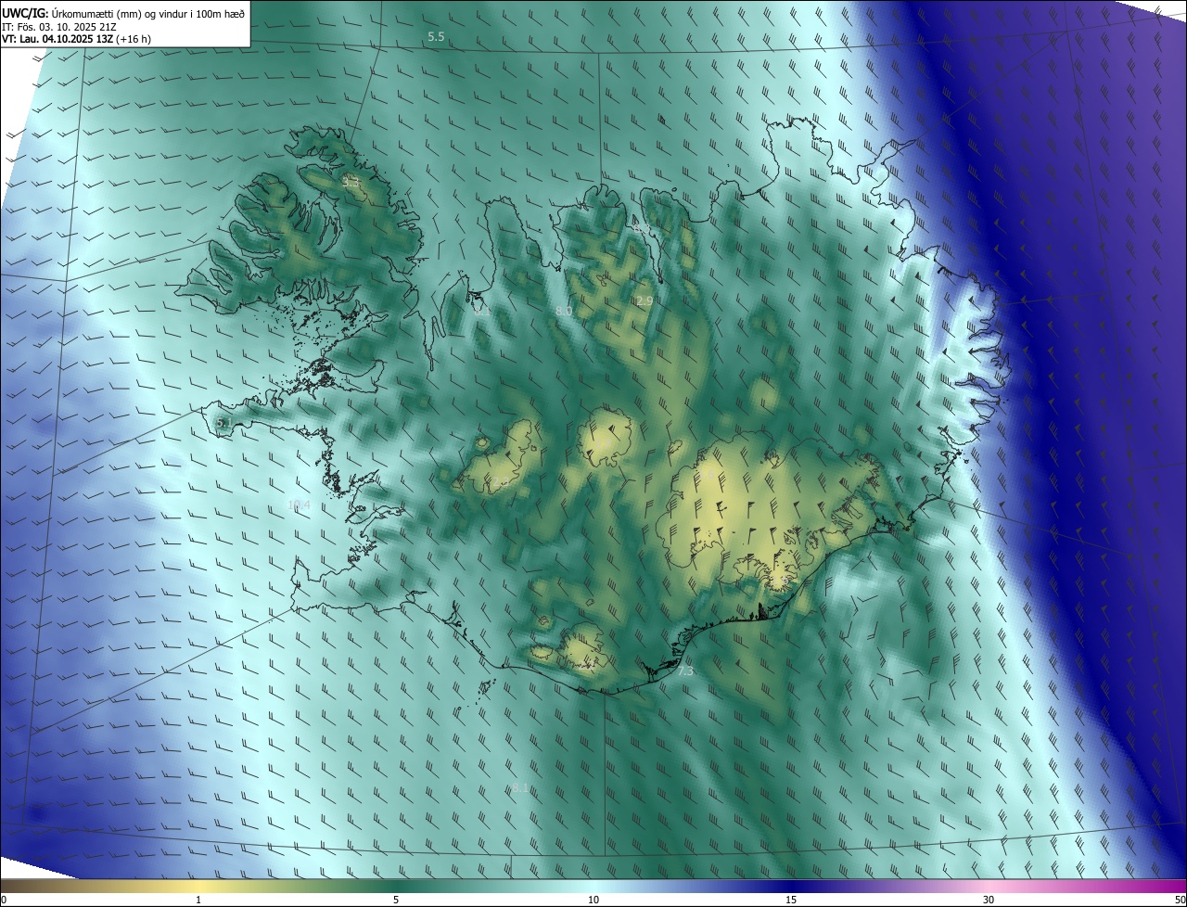Click the legend tick label "30"
The image size is (1187, 907).
989,901
